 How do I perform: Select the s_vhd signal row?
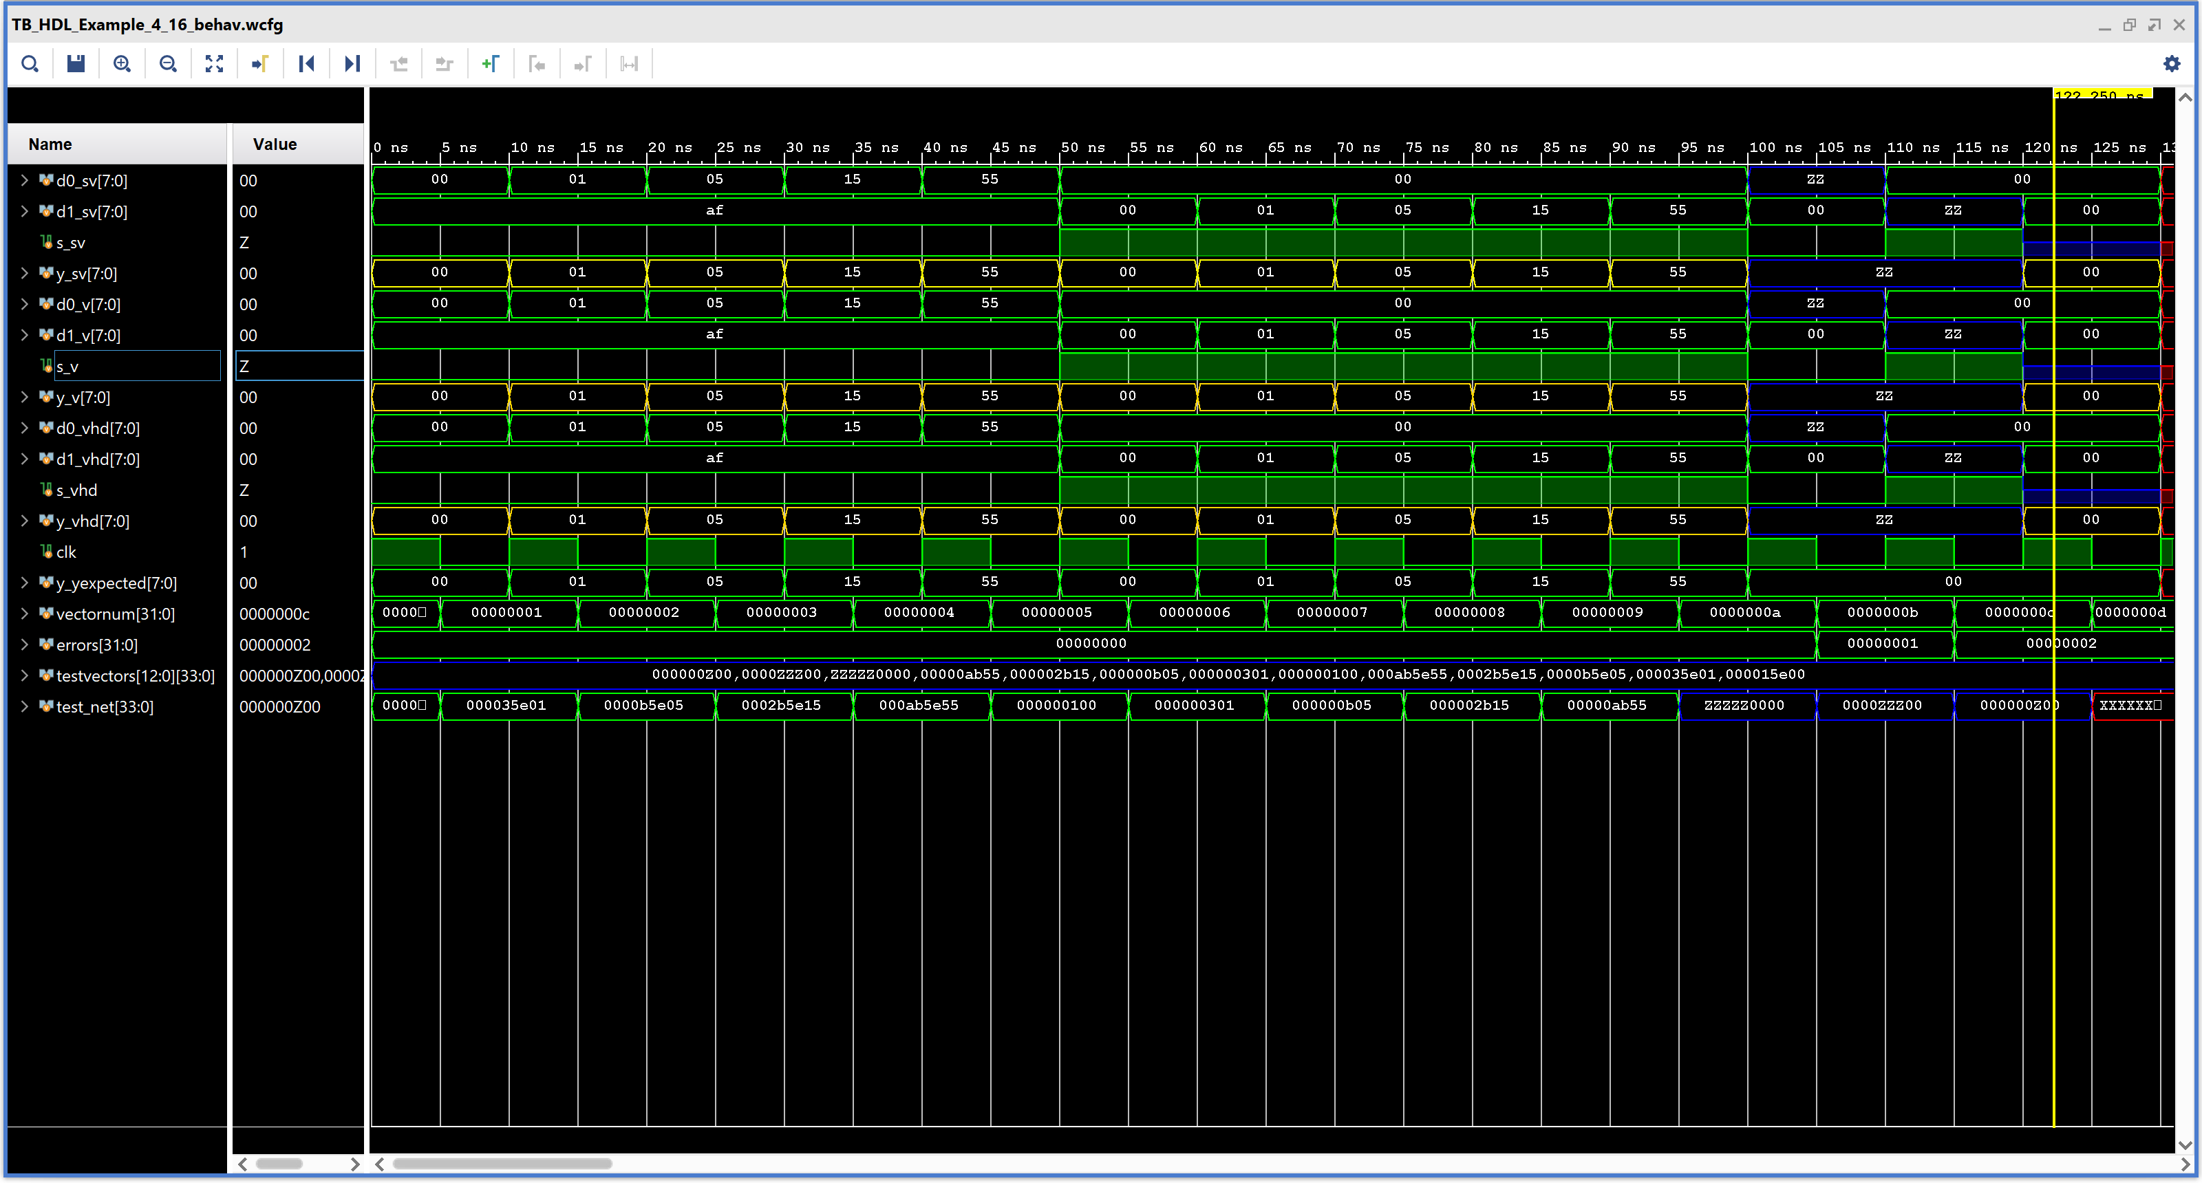click(77, 490)
